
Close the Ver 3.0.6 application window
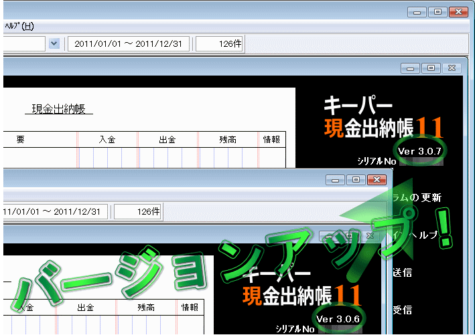377,180
